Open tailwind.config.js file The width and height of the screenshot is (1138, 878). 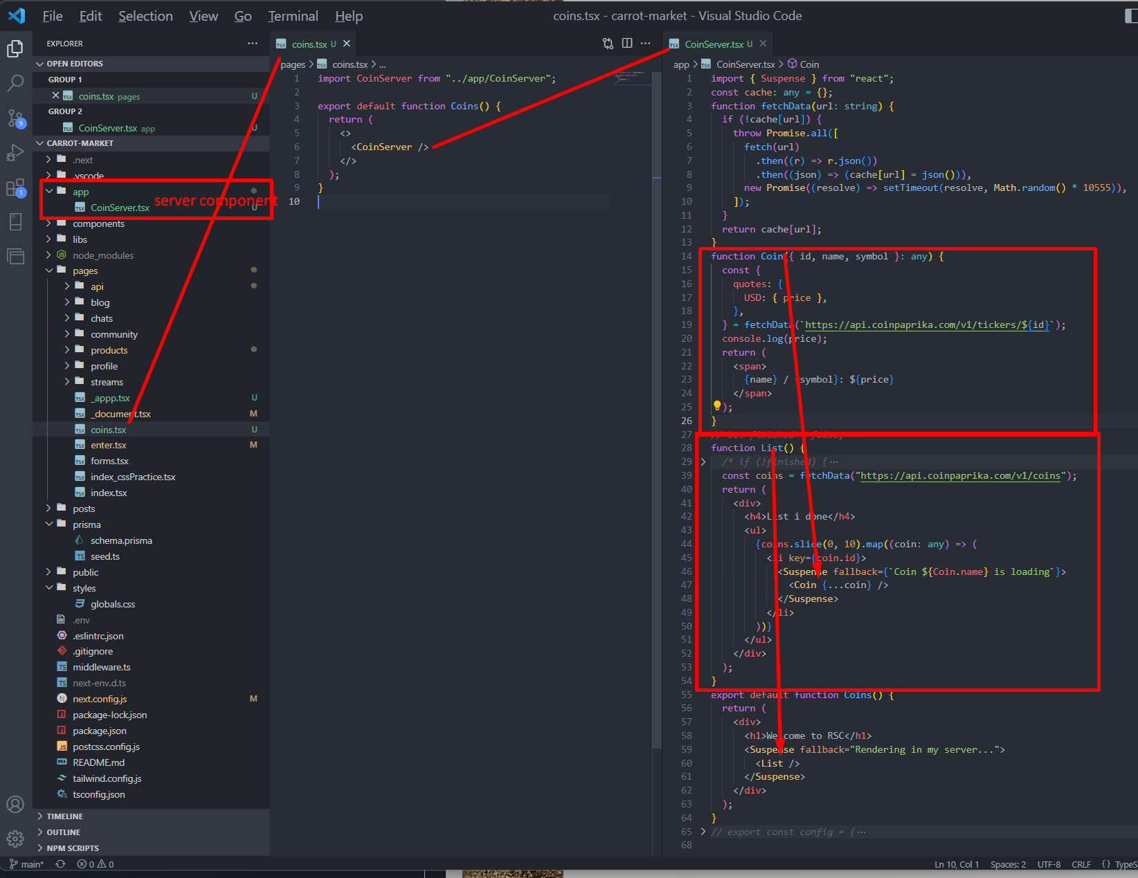coord(151,778)
